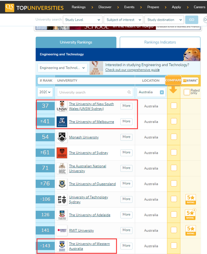Image resolution: width=207 pixels, height=254 pixels.
Task: Open the Events menu
Action: click(x=129, y=7)
